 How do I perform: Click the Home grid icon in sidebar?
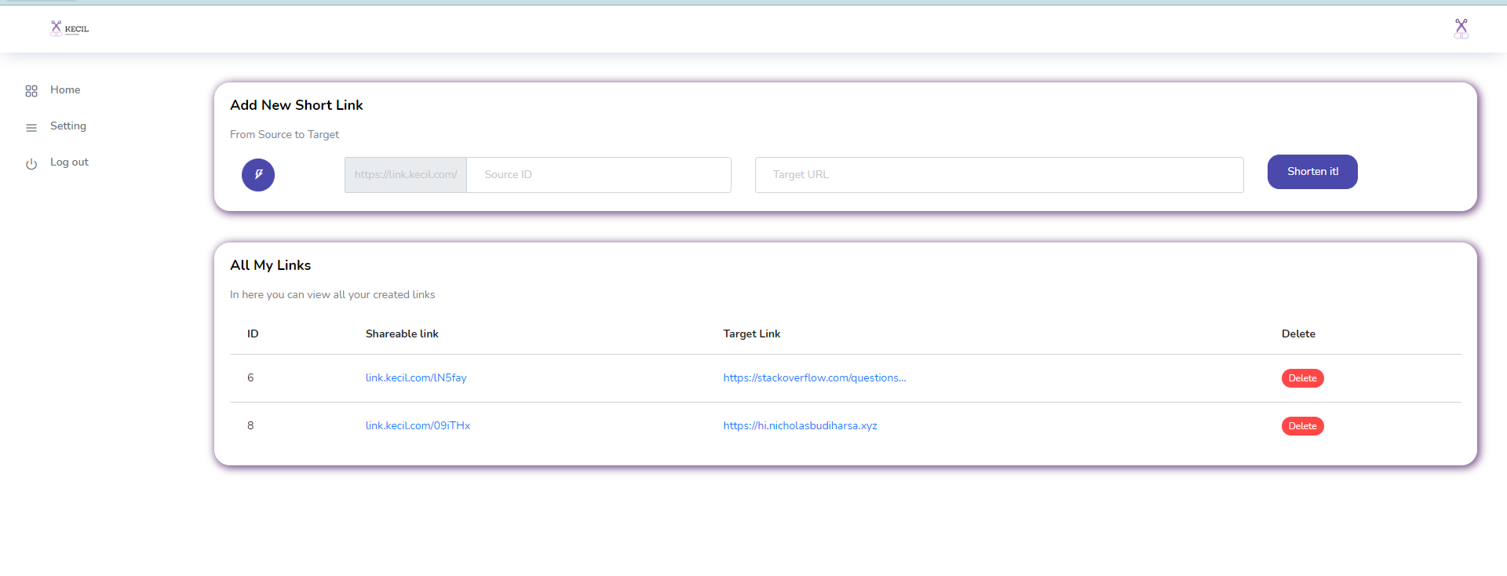point(31,91)
